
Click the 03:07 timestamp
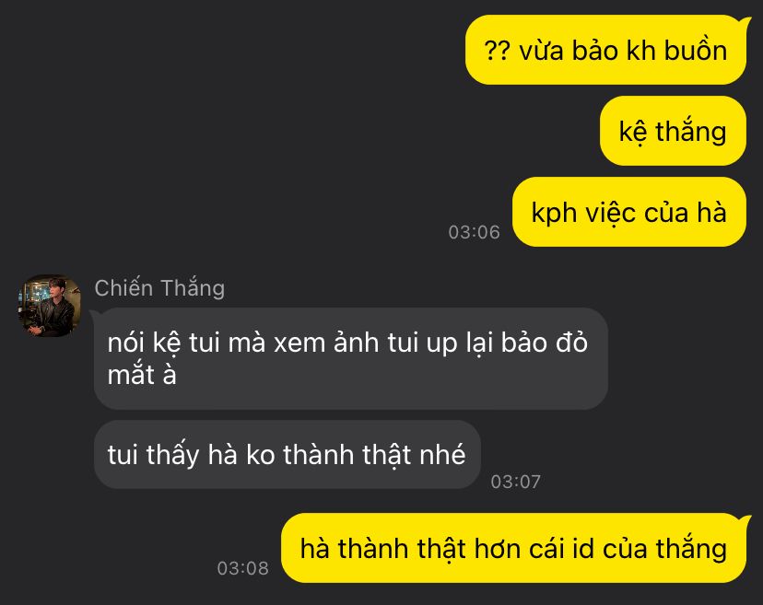[516, 482]
